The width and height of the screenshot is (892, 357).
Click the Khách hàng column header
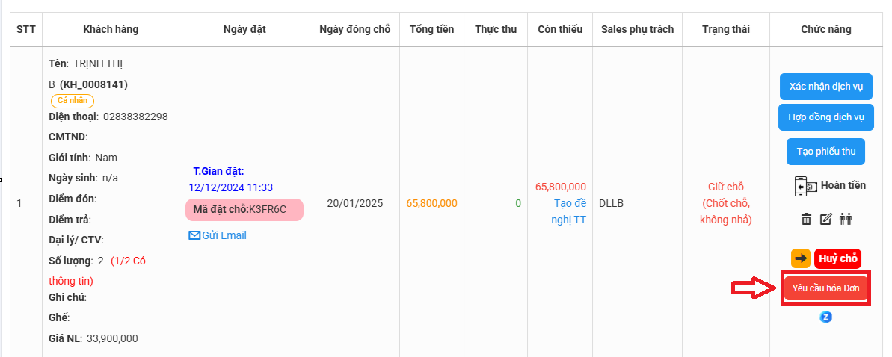click(111, 30)
